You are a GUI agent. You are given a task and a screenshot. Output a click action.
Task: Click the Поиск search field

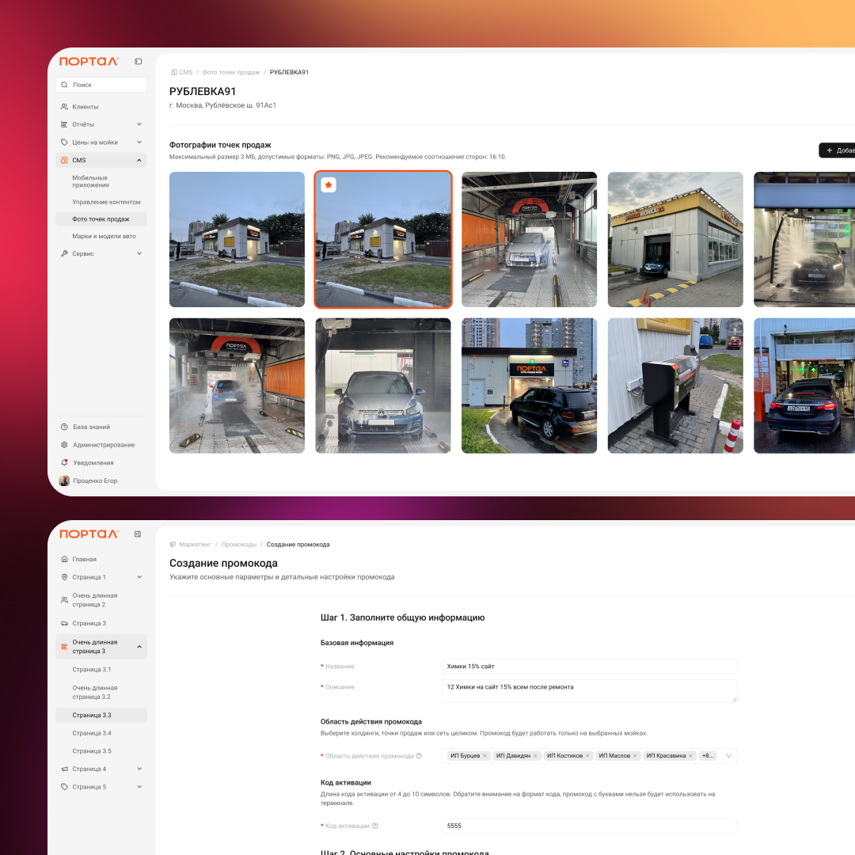(101, 85)
